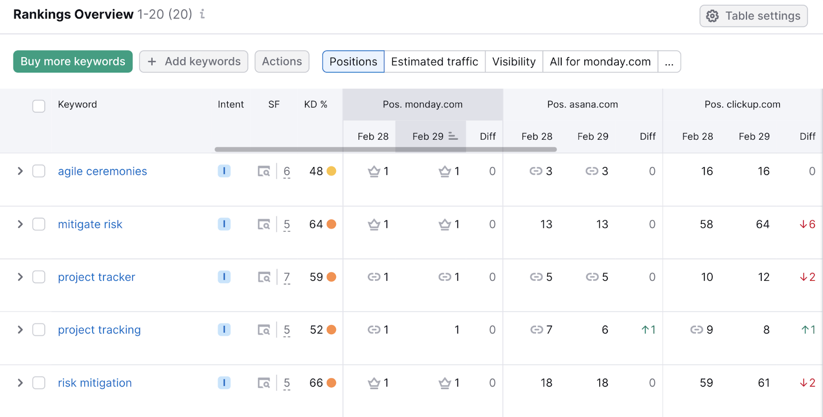Switch to the Estimated traffic tab
Image resolution: width=823 pixels, height=417 pixels.
coord(434,62)
